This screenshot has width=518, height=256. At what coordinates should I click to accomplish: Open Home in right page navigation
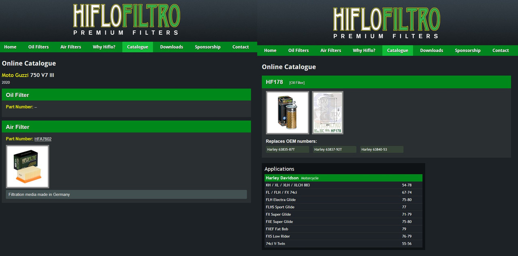(270, 51)
